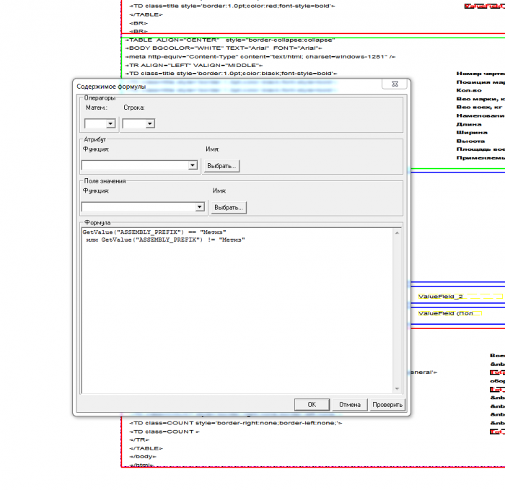The height and width of the screenshot is (490, 505).
Task: Click the meta http-equiv text line
Action: coord(260,57)
